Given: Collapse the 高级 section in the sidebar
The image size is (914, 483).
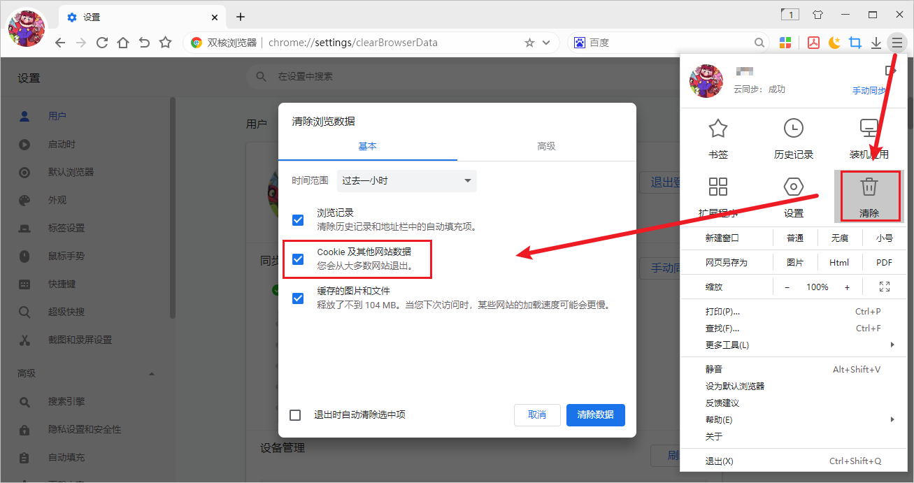Looking at the screenshot, I should point(152,374).
